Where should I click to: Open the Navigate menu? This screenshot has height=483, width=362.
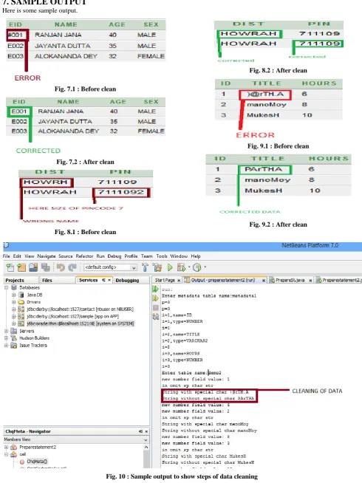click(x=47, y=256)
